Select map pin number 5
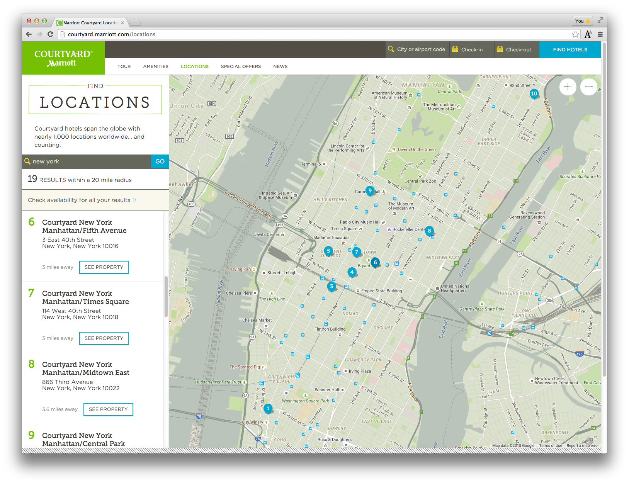 coord(328,251)
